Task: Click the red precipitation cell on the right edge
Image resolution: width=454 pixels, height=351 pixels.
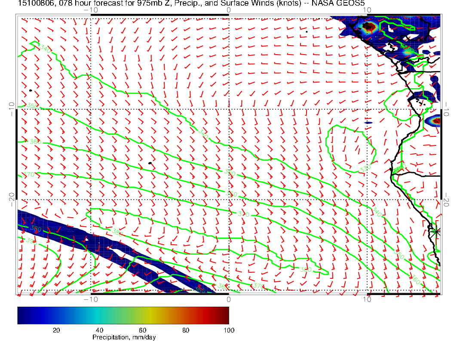Action: coord(437,121)
